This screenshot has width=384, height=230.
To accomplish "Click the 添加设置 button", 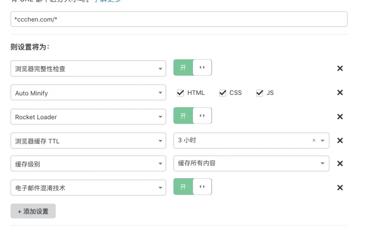I will pos(33,211).
